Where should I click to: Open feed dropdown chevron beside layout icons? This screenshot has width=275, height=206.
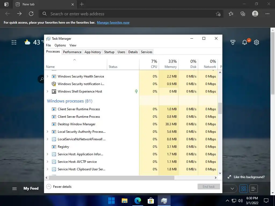coord(232,189)
